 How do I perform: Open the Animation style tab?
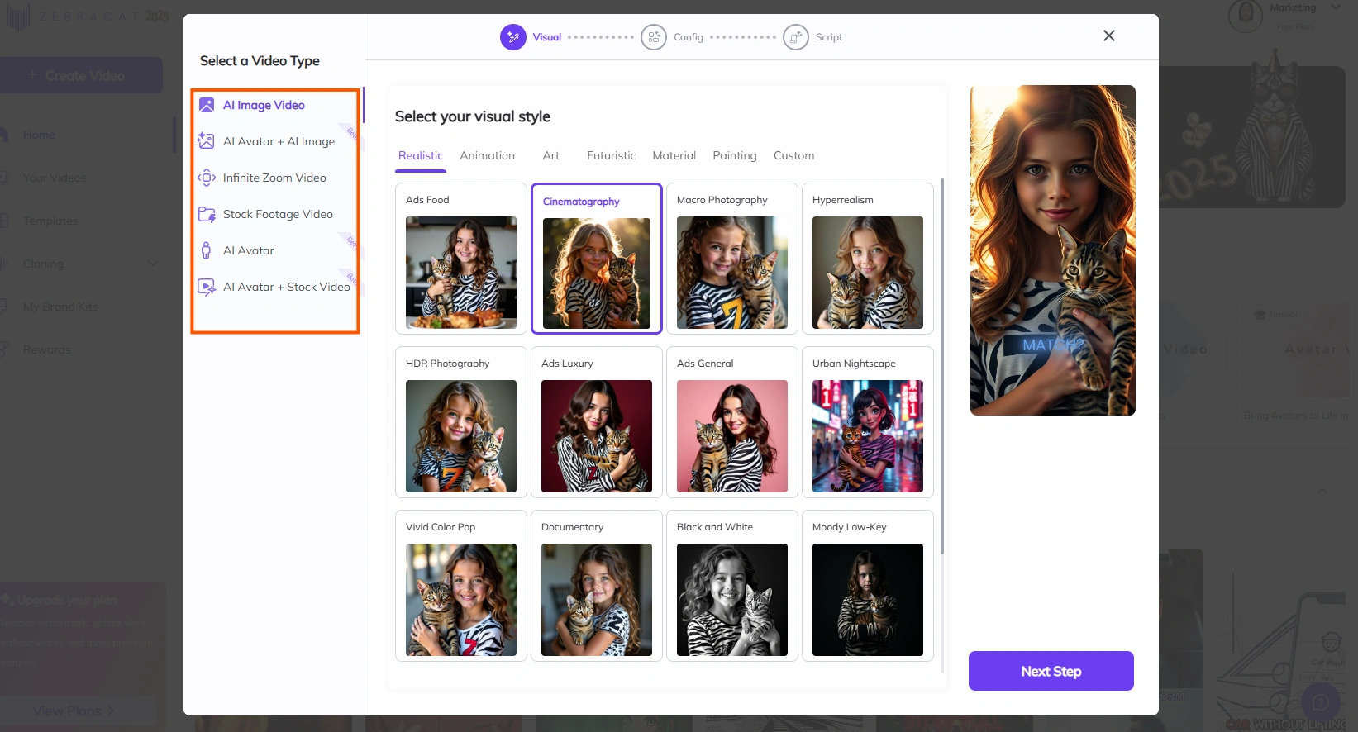488,155
